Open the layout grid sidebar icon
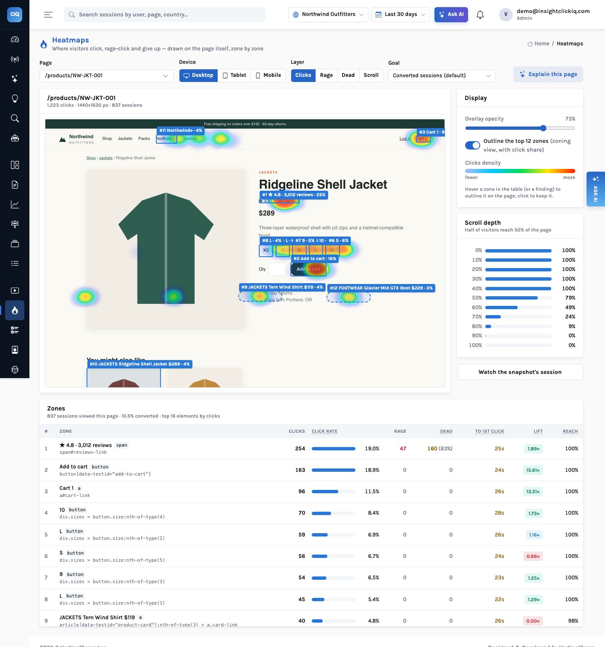 [15, 165]
